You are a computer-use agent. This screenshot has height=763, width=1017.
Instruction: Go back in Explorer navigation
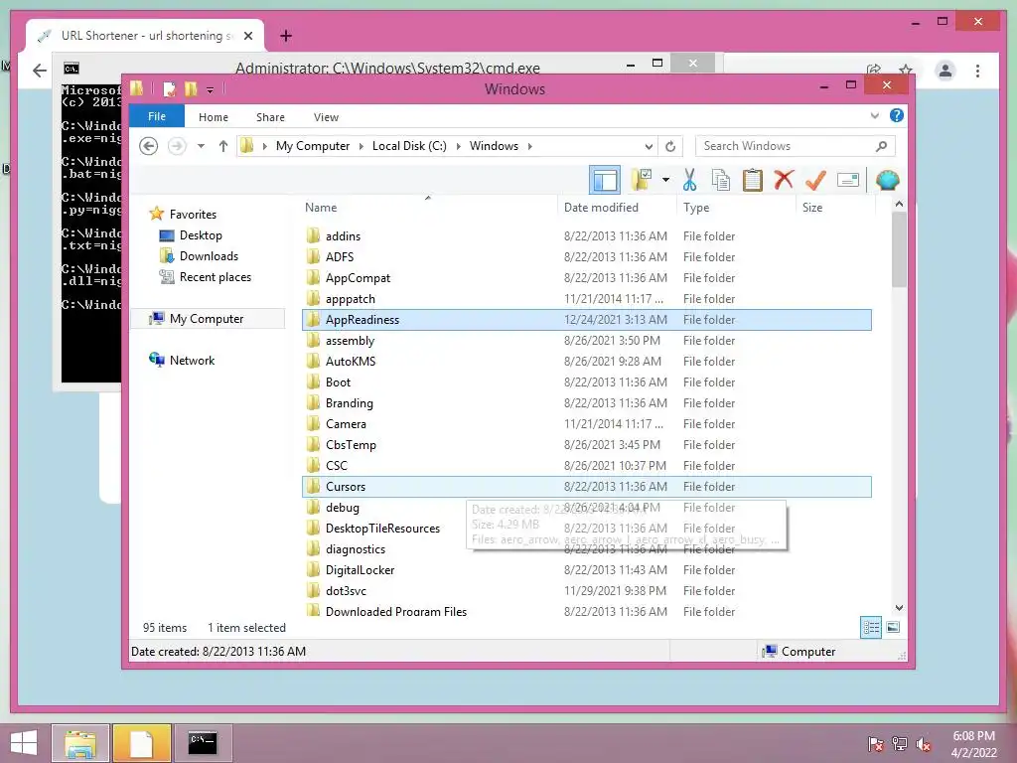click(x=149, y=146)
